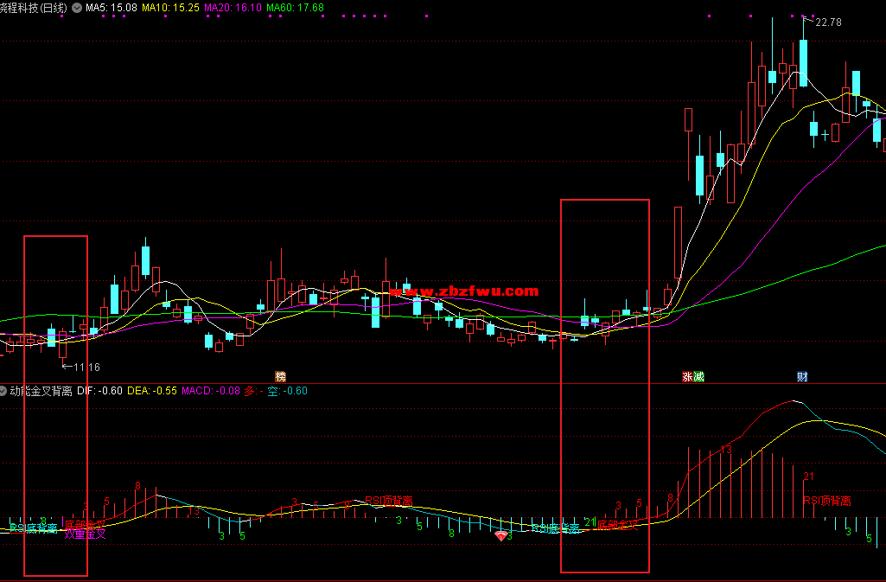Image resolution: width=886 pixels, height=582 pixels.
Task: Click the DEA: -0.55 value
Action: (x=152, y=391)
